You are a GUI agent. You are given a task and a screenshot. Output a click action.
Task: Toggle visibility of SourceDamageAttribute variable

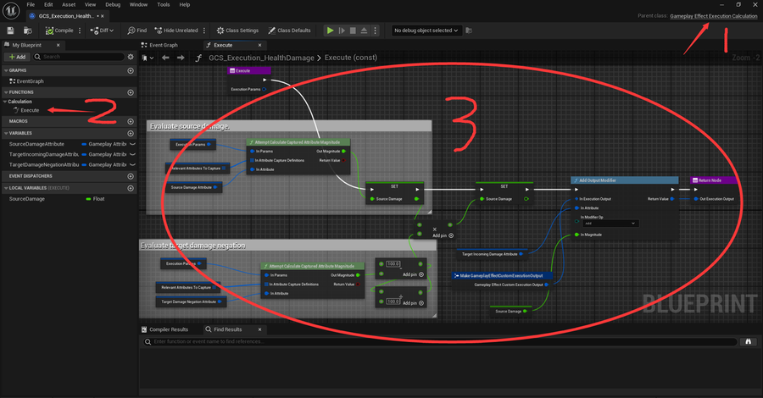pyautogui.click(x=132, y=144)
